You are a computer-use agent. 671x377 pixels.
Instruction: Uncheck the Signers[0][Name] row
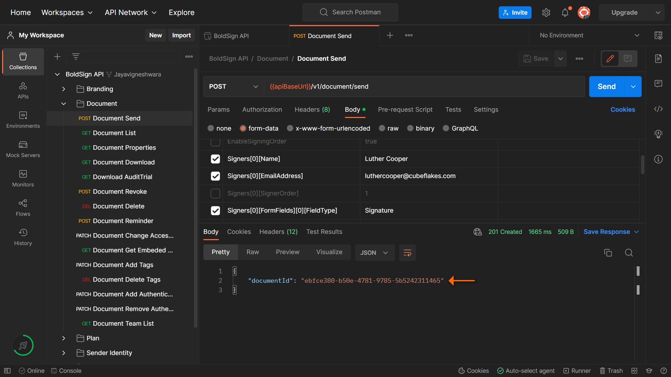[215, 159]
